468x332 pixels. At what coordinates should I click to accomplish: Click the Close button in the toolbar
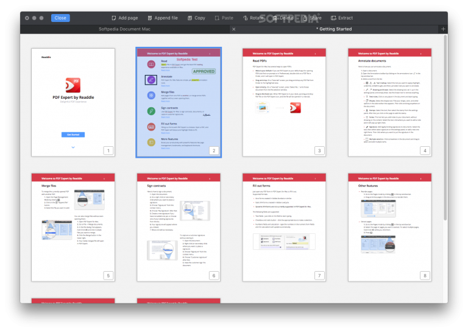tap(60, 18)
